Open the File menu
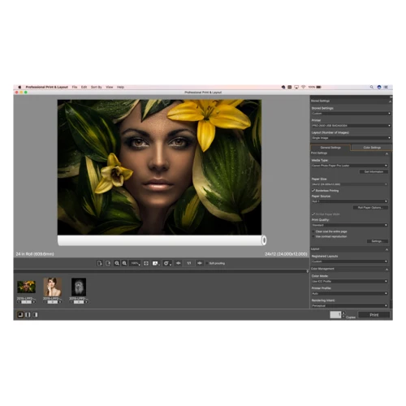Image resolution: width=406 pixels, height=406 pixels. click(75, 87)
